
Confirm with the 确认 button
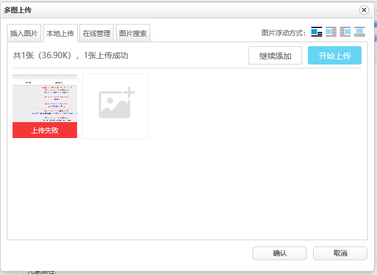coord(279,253)
